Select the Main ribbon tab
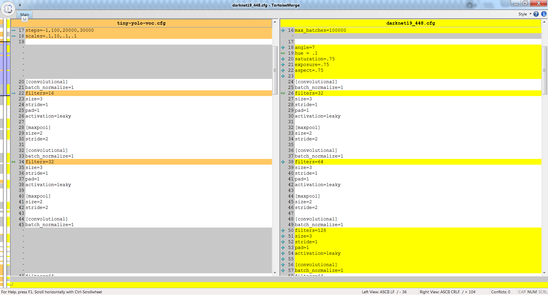This screenshot has height=295, width=548. 25,15
